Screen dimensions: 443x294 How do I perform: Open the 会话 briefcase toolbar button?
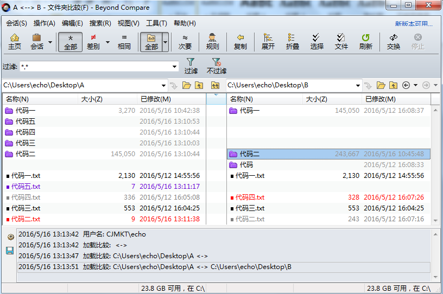37,42
